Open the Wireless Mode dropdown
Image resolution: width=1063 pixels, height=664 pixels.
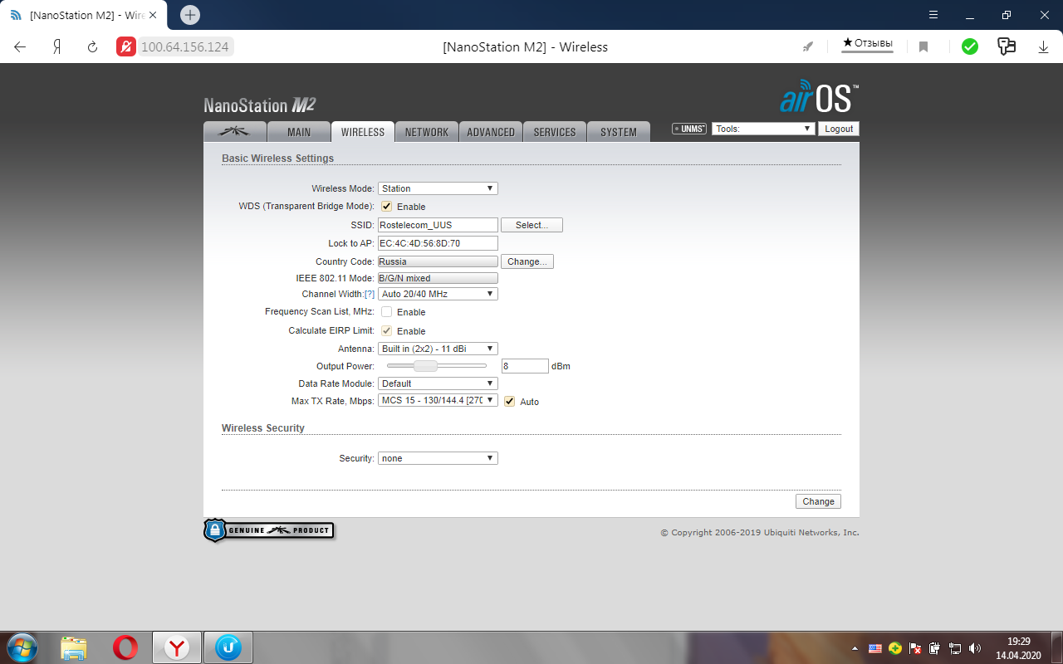pos(438,188)
